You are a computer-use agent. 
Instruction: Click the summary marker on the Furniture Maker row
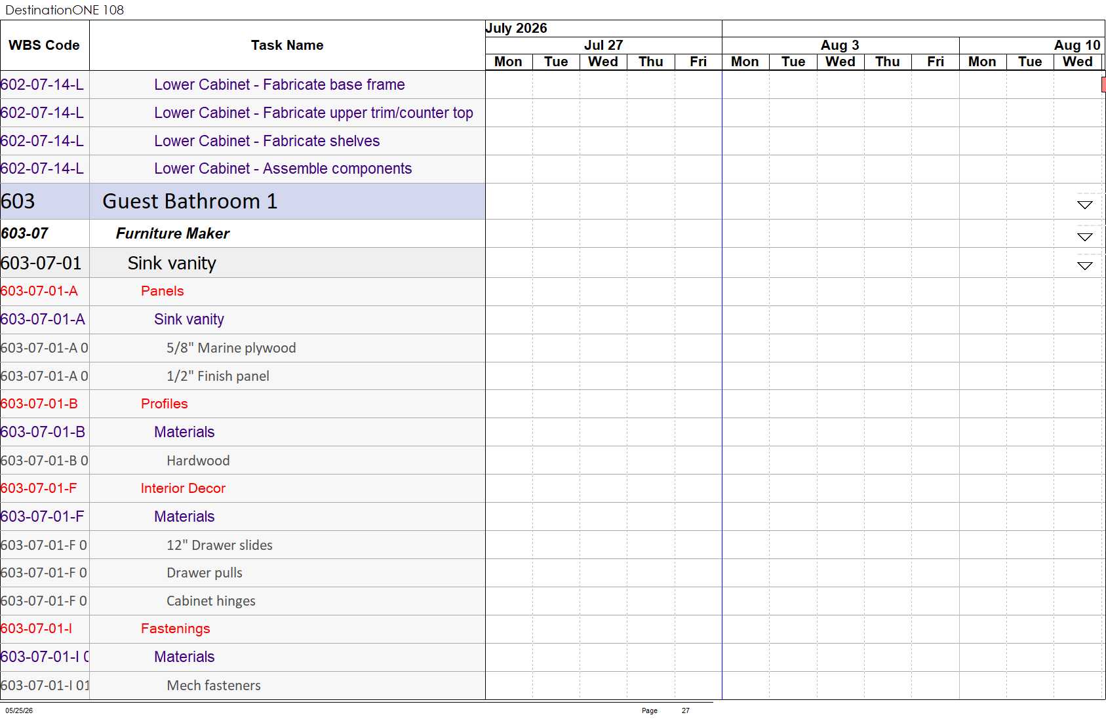[1085, 237]
